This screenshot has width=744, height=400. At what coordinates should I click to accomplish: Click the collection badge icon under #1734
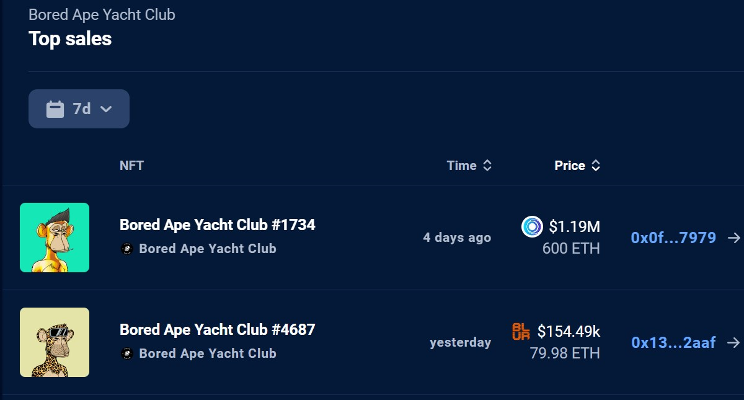[x=127, y=249]
